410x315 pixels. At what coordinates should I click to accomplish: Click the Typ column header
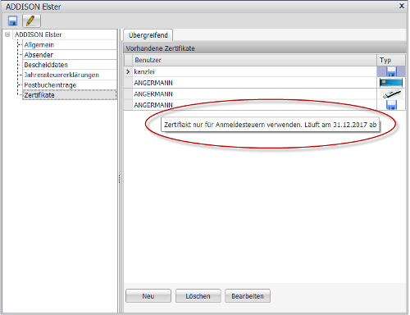(391, 60)
